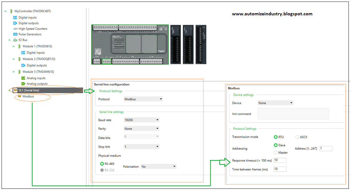Image resolution: width=351 pixels, height=191 pixels.
Task: Select Pulse Generators tree item
Action: (30, 34)
